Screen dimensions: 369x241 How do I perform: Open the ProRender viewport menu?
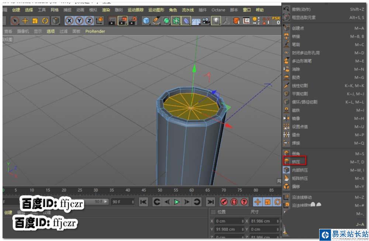tap(95, 31)
